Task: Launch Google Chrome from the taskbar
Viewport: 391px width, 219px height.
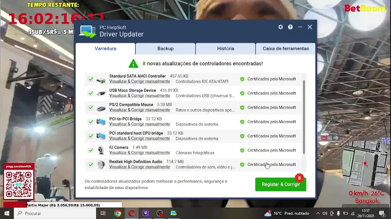Action: pos(118,213)
